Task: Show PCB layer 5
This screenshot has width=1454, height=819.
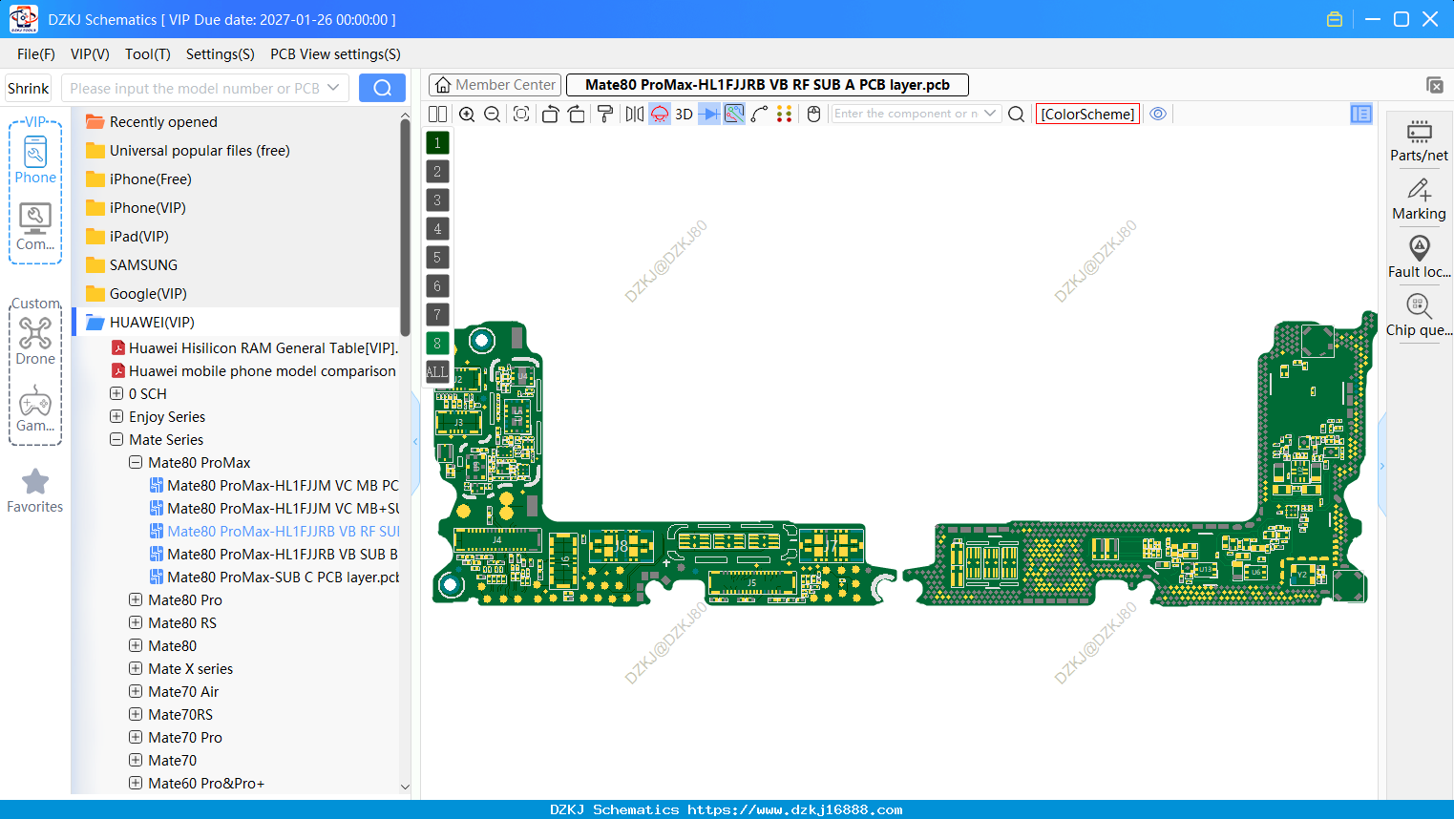Action: [437, 258]
